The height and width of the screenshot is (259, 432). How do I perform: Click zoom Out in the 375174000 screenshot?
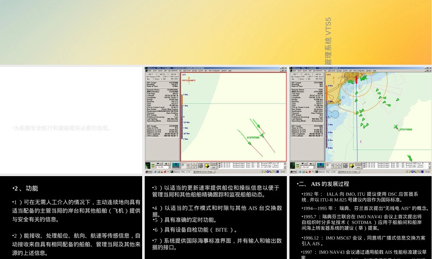pyautogui.click(x=304, y=164)
